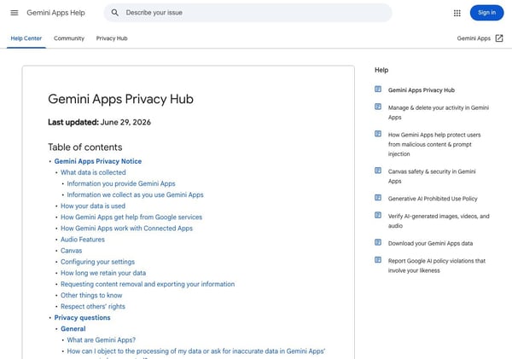Jump to Privacy questions section
Image resolution: width=512 pixels, height=359 pixels.
(x=82, y=317)
